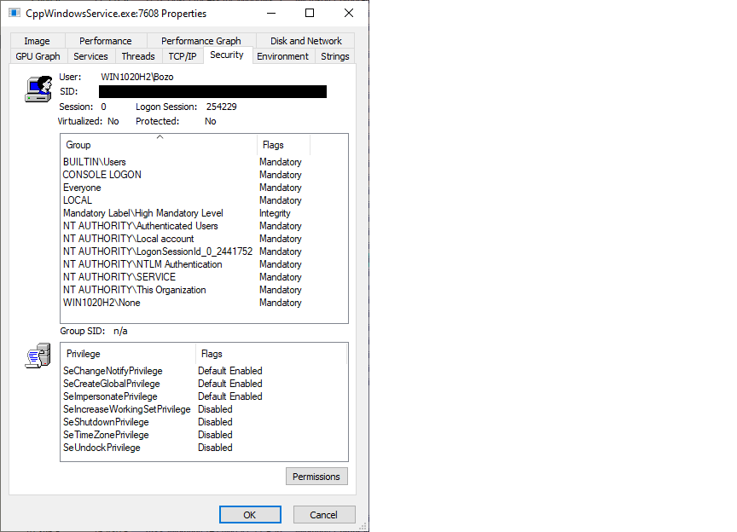Click the user account computer icon

[x=38, y=88]
